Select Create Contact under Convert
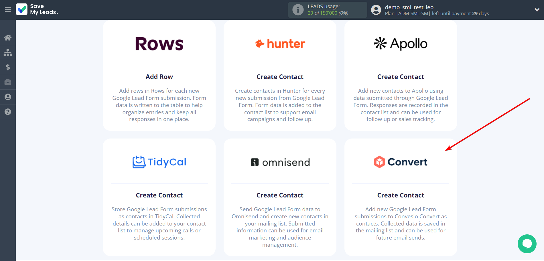 (x=401, y=195)
